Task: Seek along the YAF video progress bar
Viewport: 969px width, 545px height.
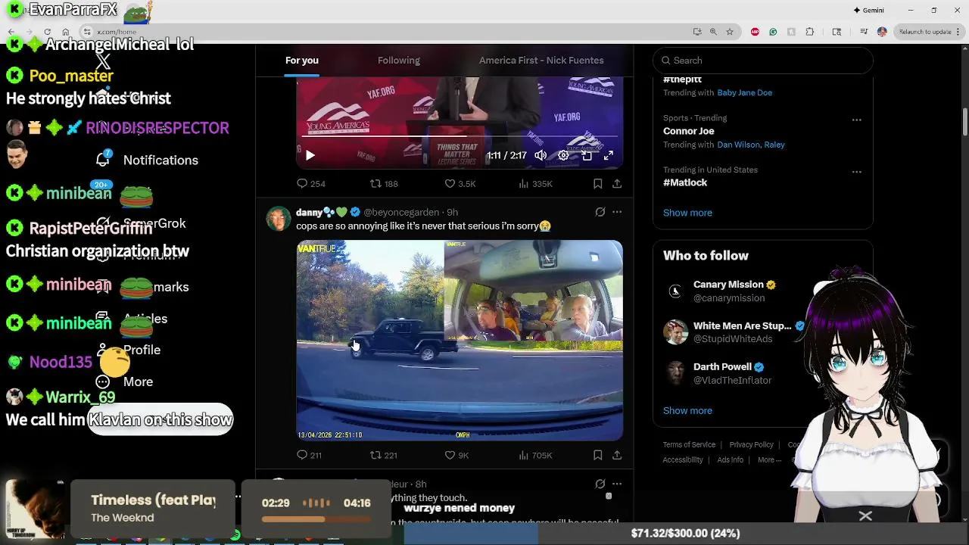Action: [x=460, y=137]
